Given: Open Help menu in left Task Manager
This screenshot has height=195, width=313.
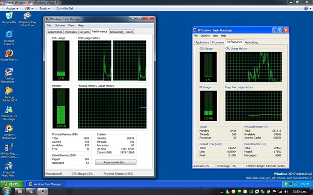Looking at the screenshot, I should click(x=81, y=25).
